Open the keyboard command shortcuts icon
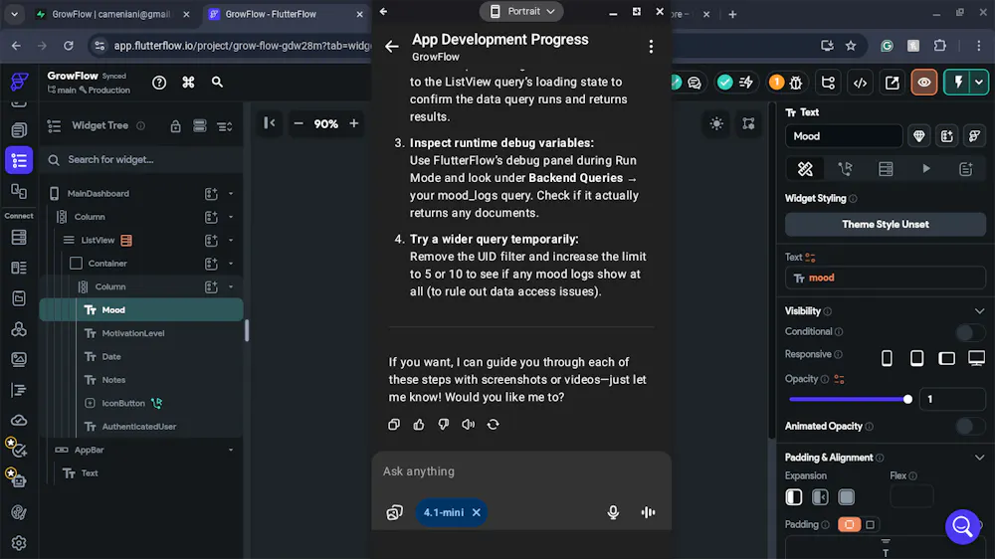This screenshot has width=995, height=559. pos(188,83)
